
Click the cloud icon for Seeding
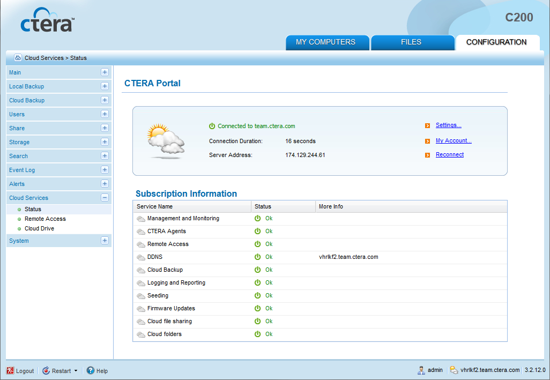point(141,296)
